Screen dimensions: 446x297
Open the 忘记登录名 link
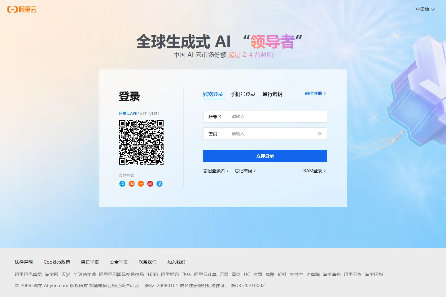click(x=216, y=171)
